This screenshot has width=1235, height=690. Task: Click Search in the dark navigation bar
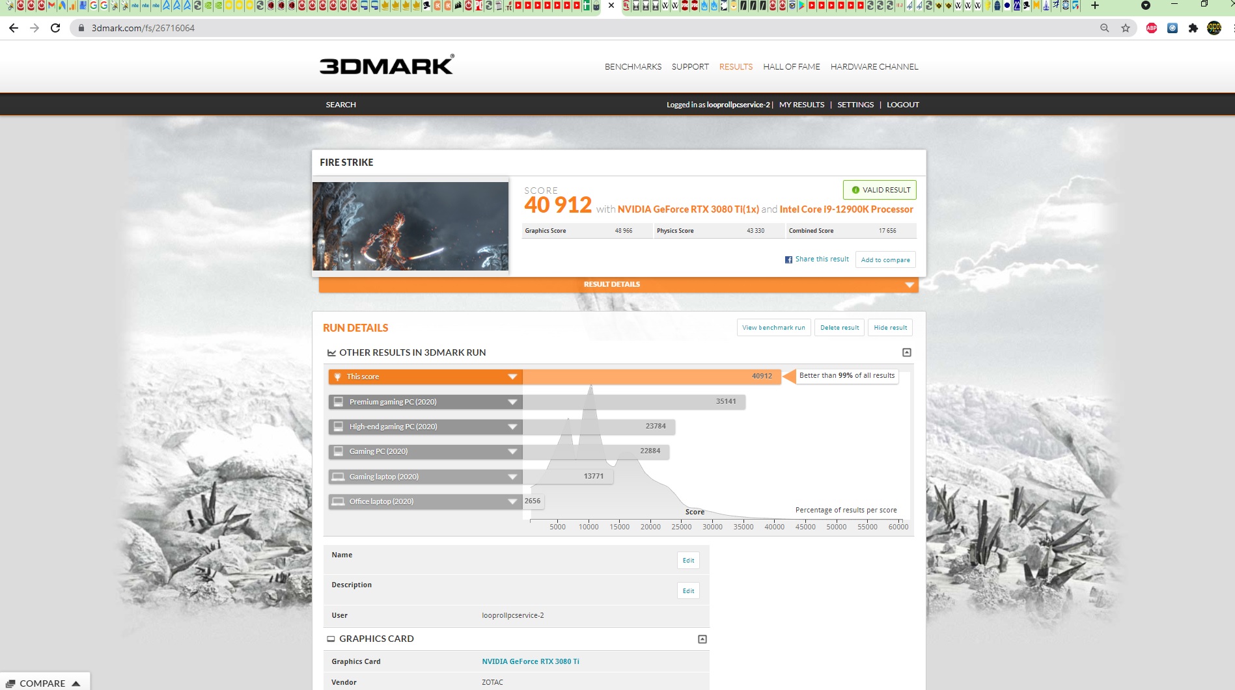341,105
